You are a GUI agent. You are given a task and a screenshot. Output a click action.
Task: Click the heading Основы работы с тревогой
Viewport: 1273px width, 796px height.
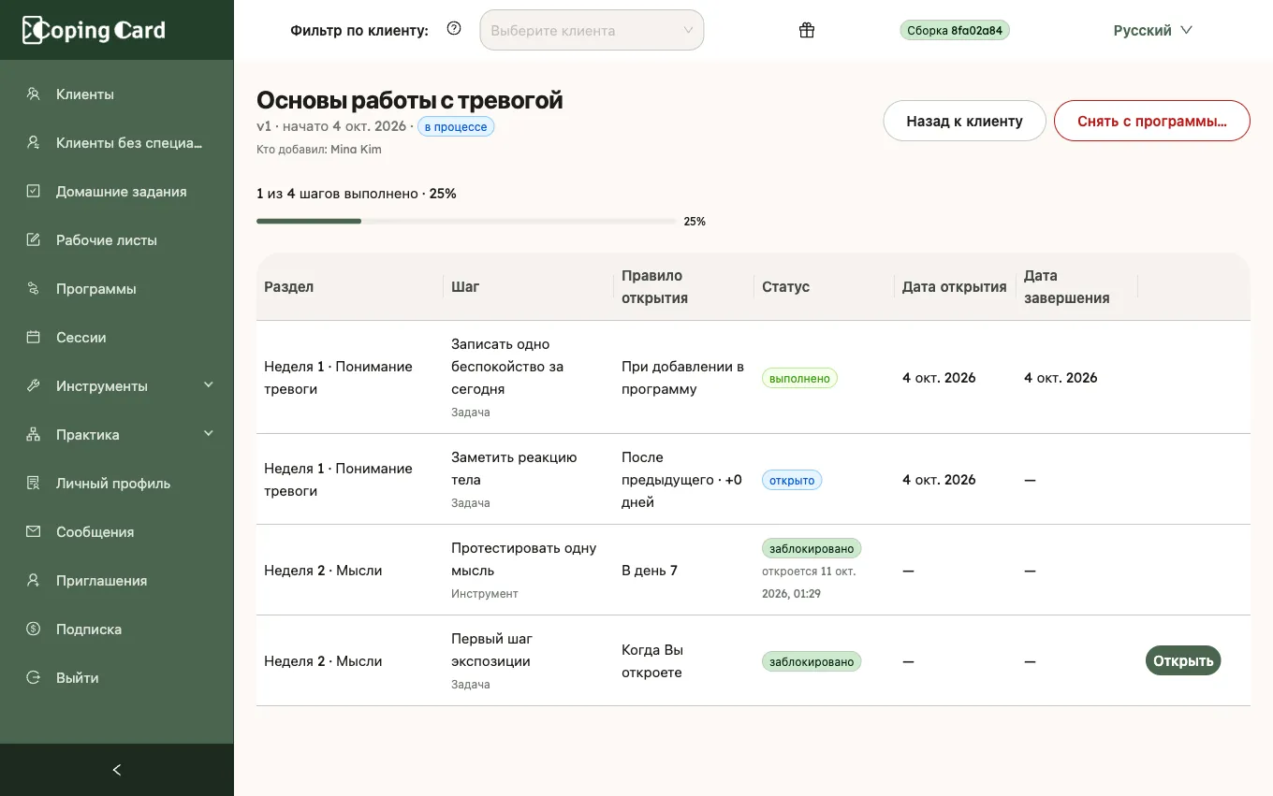pos(410,100)
